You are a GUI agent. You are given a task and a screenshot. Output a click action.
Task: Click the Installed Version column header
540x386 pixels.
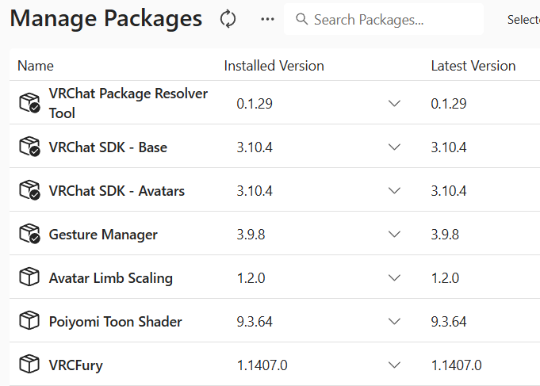pyautogui.click(x=274, y=66)
